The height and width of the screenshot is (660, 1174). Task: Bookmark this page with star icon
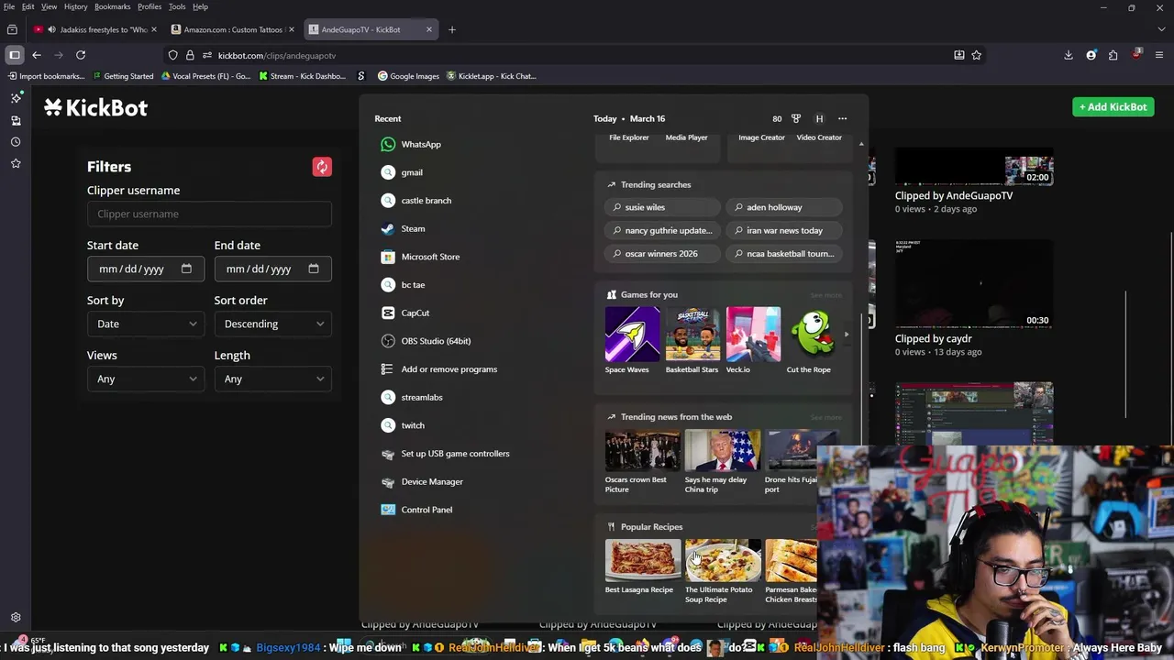click(x=977, y=55)
